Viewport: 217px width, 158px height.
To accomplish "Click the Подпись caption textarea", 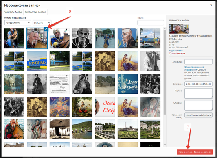I will 199,93.
